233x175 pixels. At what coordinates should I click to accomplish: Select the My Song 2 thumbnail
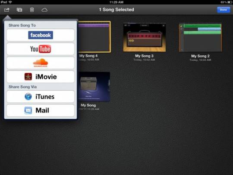tap(201, 37)
